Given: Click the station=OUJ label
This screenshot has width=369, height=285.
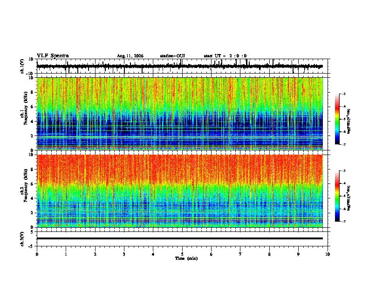Looking at the screenshot, I should point(172,56).
